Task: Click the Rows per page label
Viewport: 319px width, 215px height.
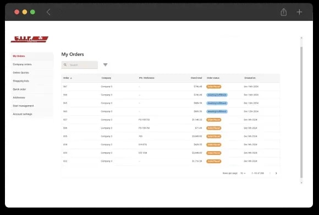Action: pos(230,173)
